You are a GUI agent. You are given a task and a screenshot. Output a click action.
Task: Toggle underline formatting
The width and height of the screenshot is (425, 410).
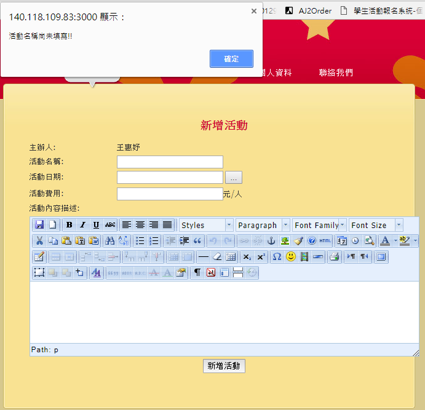96,225
